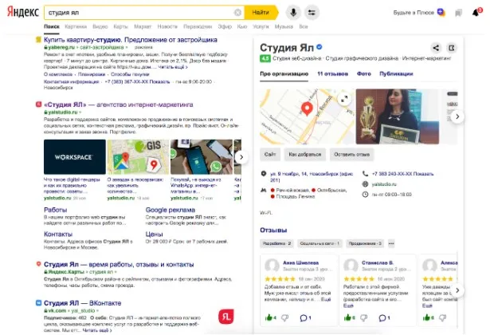Expand ad description with Читать ещё

click(173, 67)
